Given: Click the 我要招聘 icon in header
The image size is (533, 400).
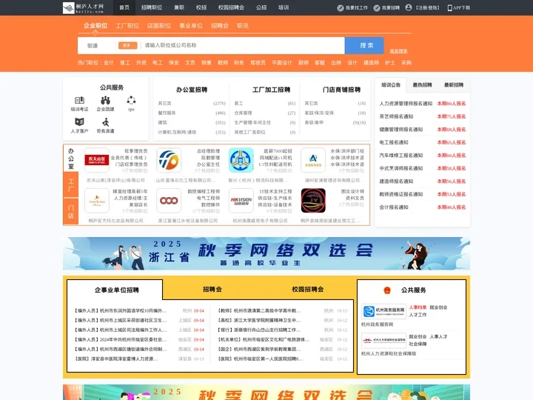Looking at the screenshot, I should click(377, 8).
